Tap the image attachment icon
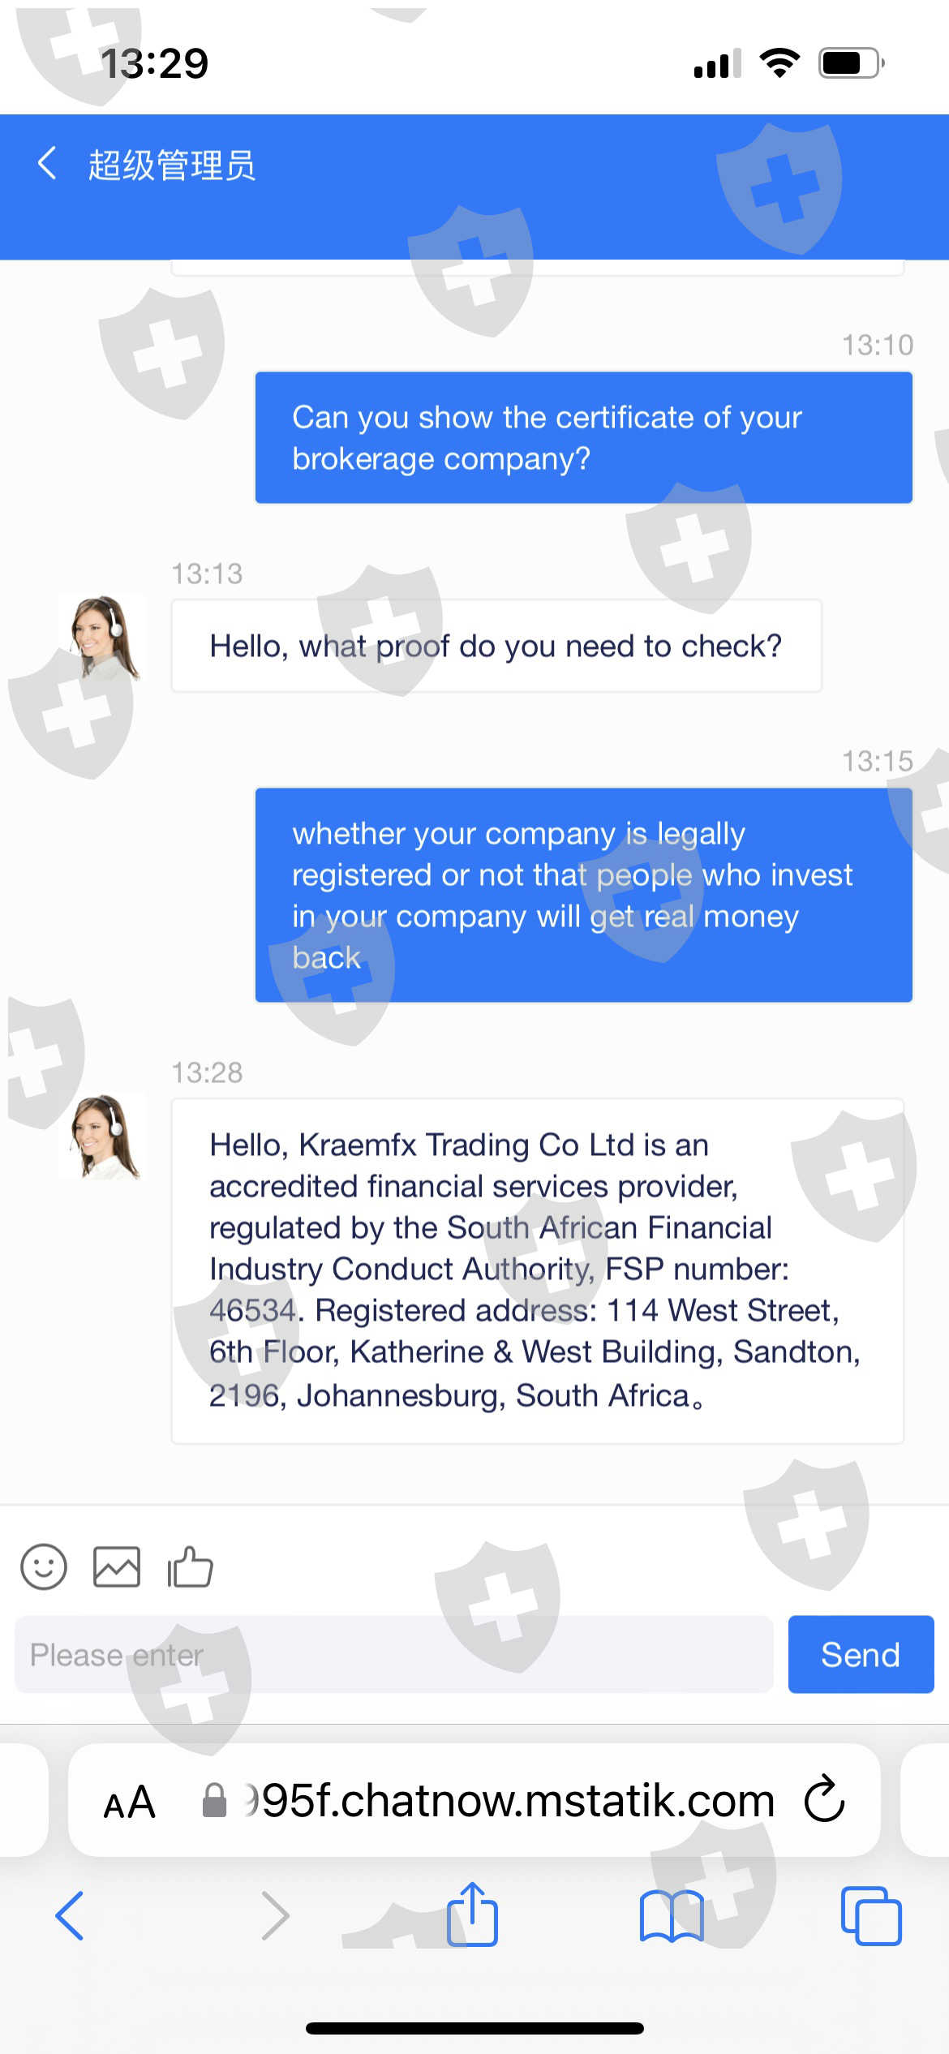The height and width of the screenshot is (2054, 949). (x=117, y=1566)
